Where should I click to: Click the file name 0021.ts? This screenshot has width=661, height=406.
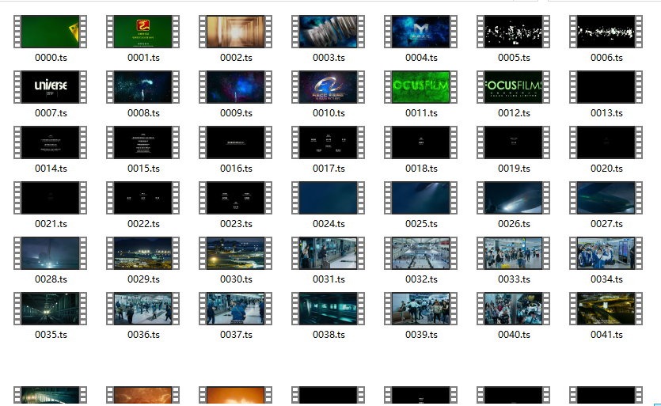(x=51, y=224)
